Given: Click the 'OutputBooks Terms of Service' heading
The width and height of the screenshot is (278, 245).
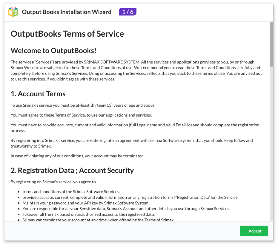Looking at the screenshot, I should [67, 34].
